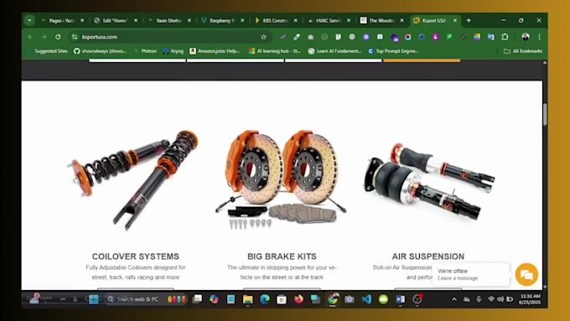Open the Top Prompt Engine bookmark

click(393, 51)
